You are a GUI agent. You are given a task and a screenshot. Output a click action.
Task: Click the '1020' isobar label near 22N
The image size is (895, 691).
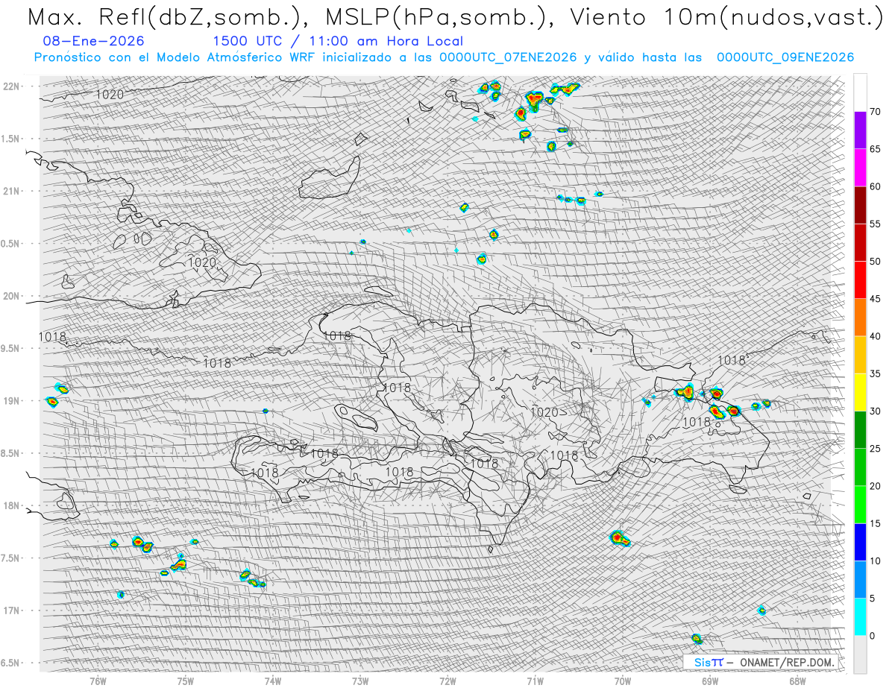coord(110,95)
